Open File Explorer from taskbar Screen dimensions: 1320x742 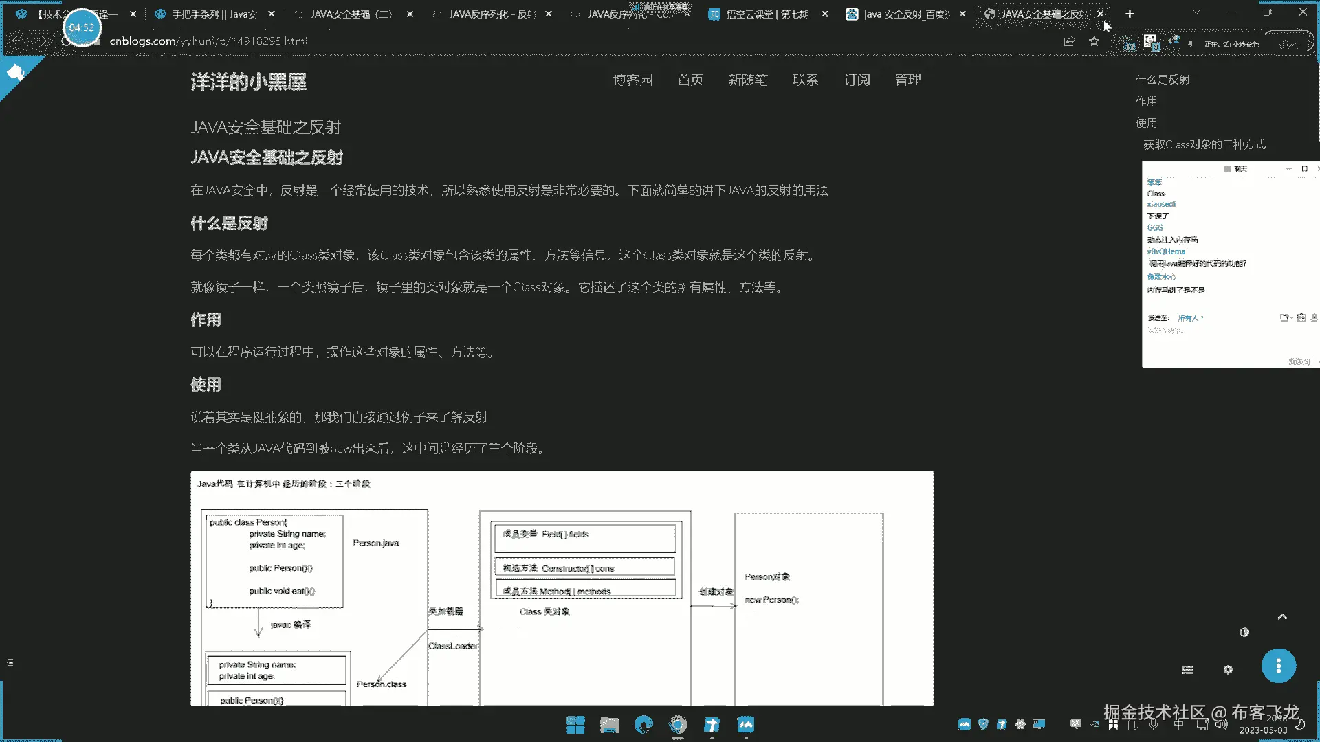(x=609, y=725)
